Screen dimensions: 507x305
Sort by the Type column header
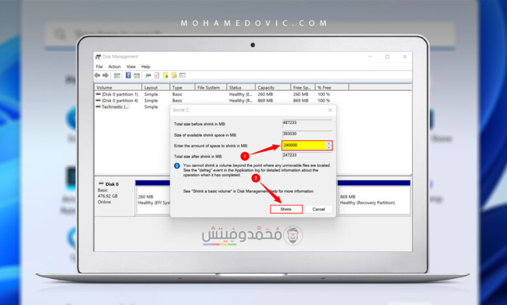pos(183,88)
